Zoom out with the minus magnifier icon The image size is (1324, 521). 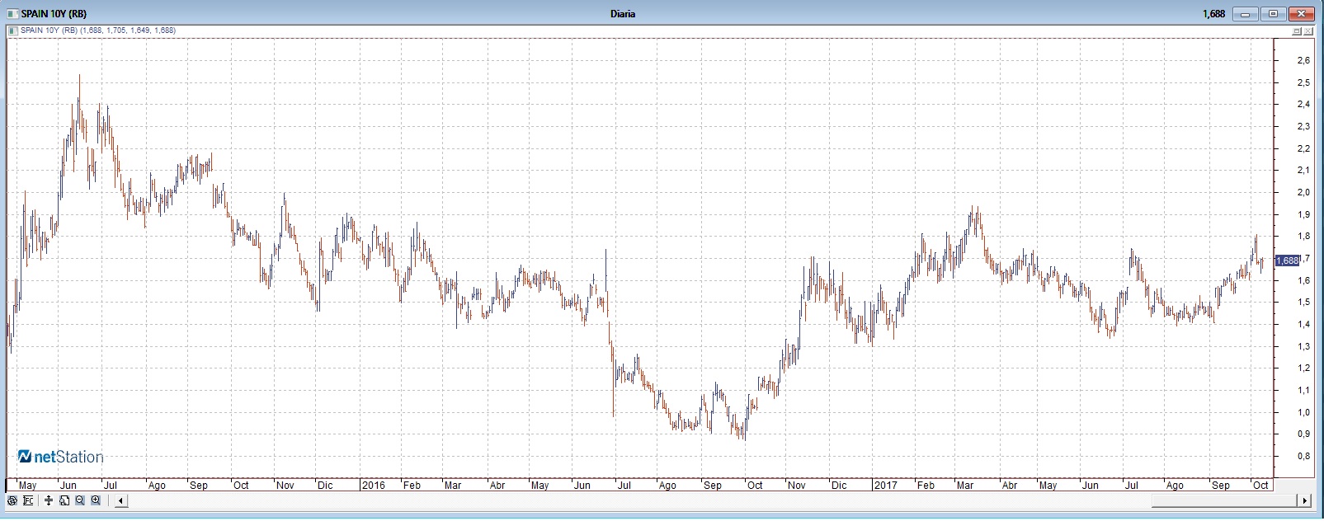point(80,500)
